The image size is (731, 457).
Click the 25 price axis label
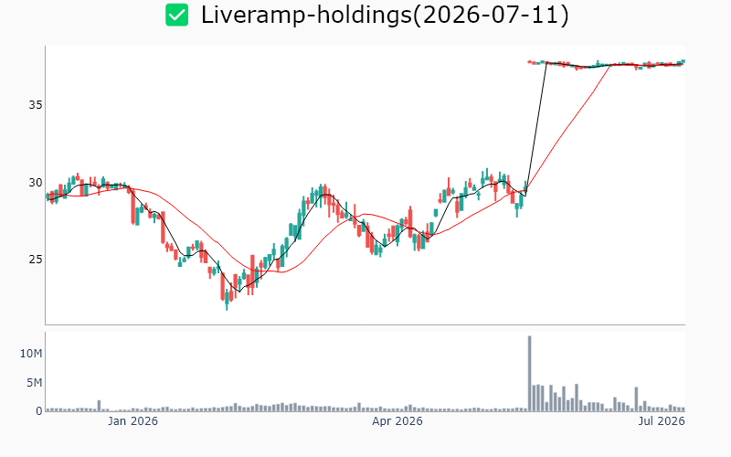pos(36,260)
